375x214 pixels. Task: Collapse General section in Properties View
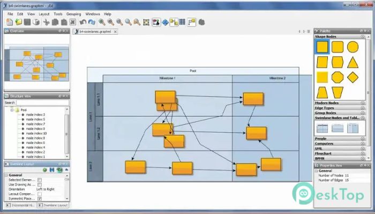316,171
